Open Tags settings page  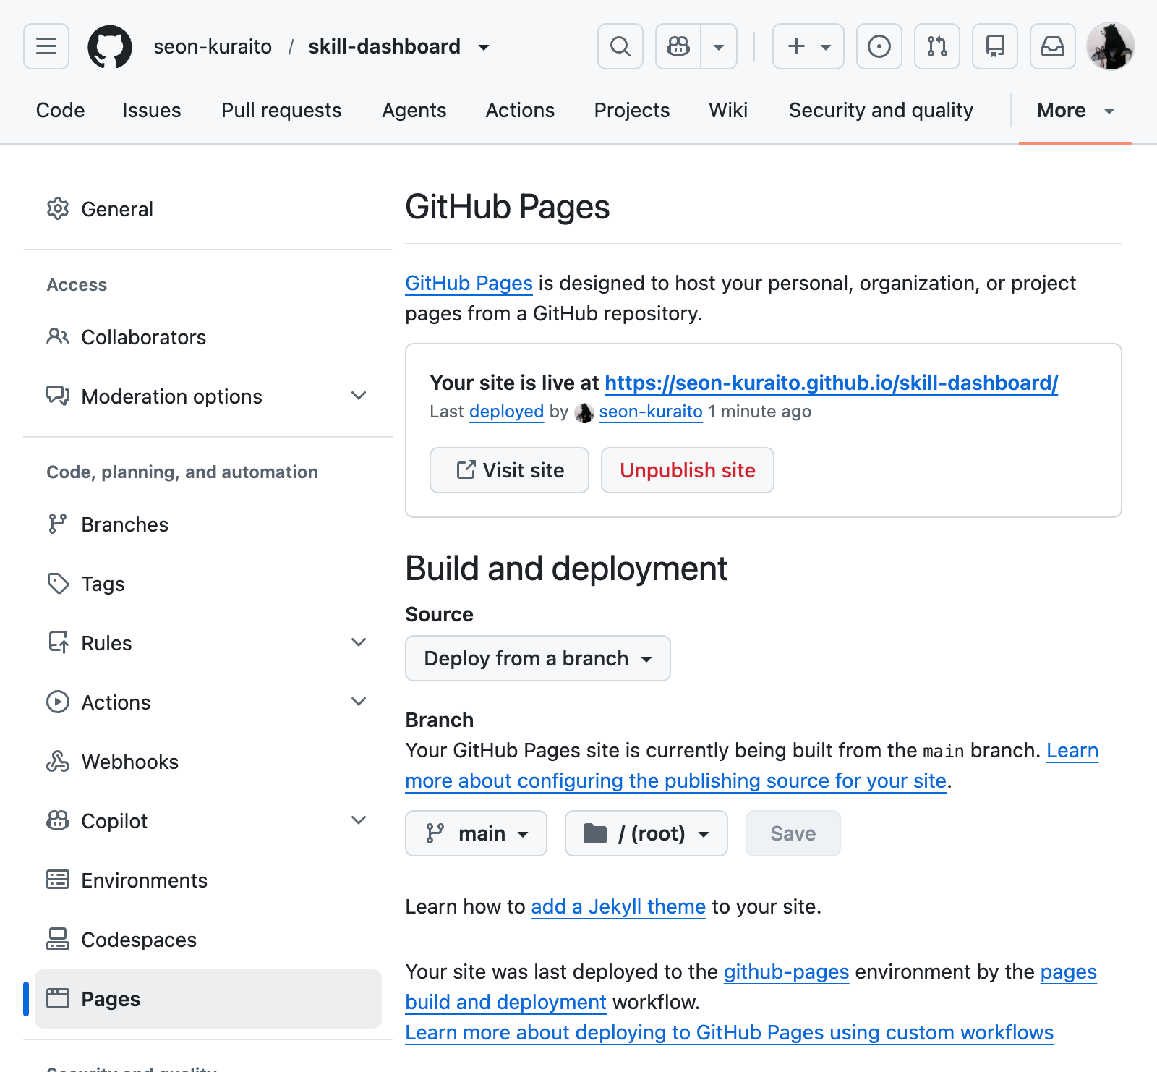[x=208, y=584]
